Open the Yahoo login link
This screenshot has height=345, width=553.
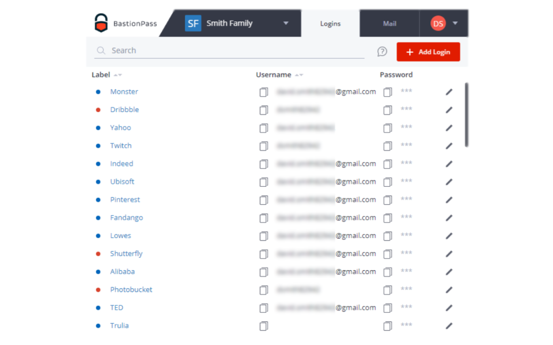coord(120,128)
